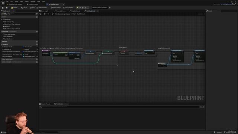Open the Details panel tab
This screenshot has width=238, height=134.
click(210, 11)
